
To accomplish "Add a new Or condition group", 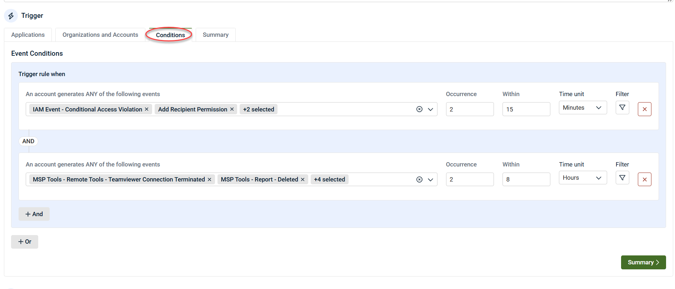I will coord(25,242).
